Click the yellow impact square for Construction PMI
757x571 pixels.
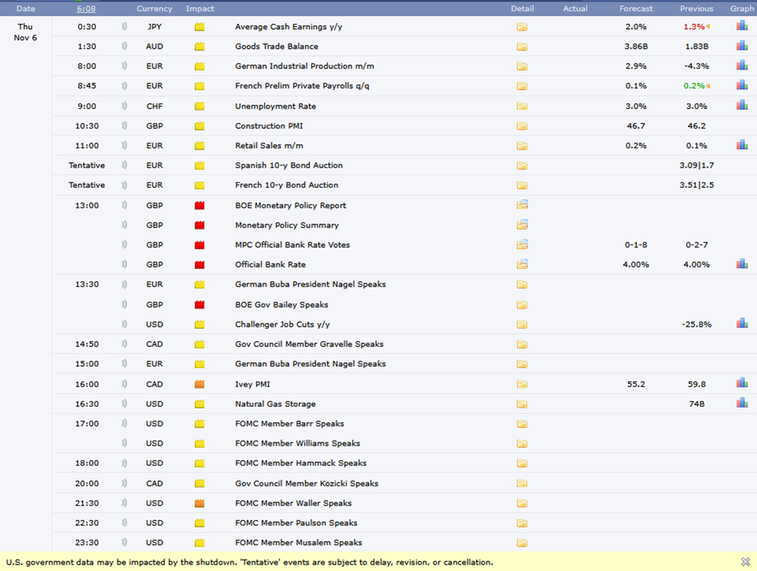tap(199, 125)
